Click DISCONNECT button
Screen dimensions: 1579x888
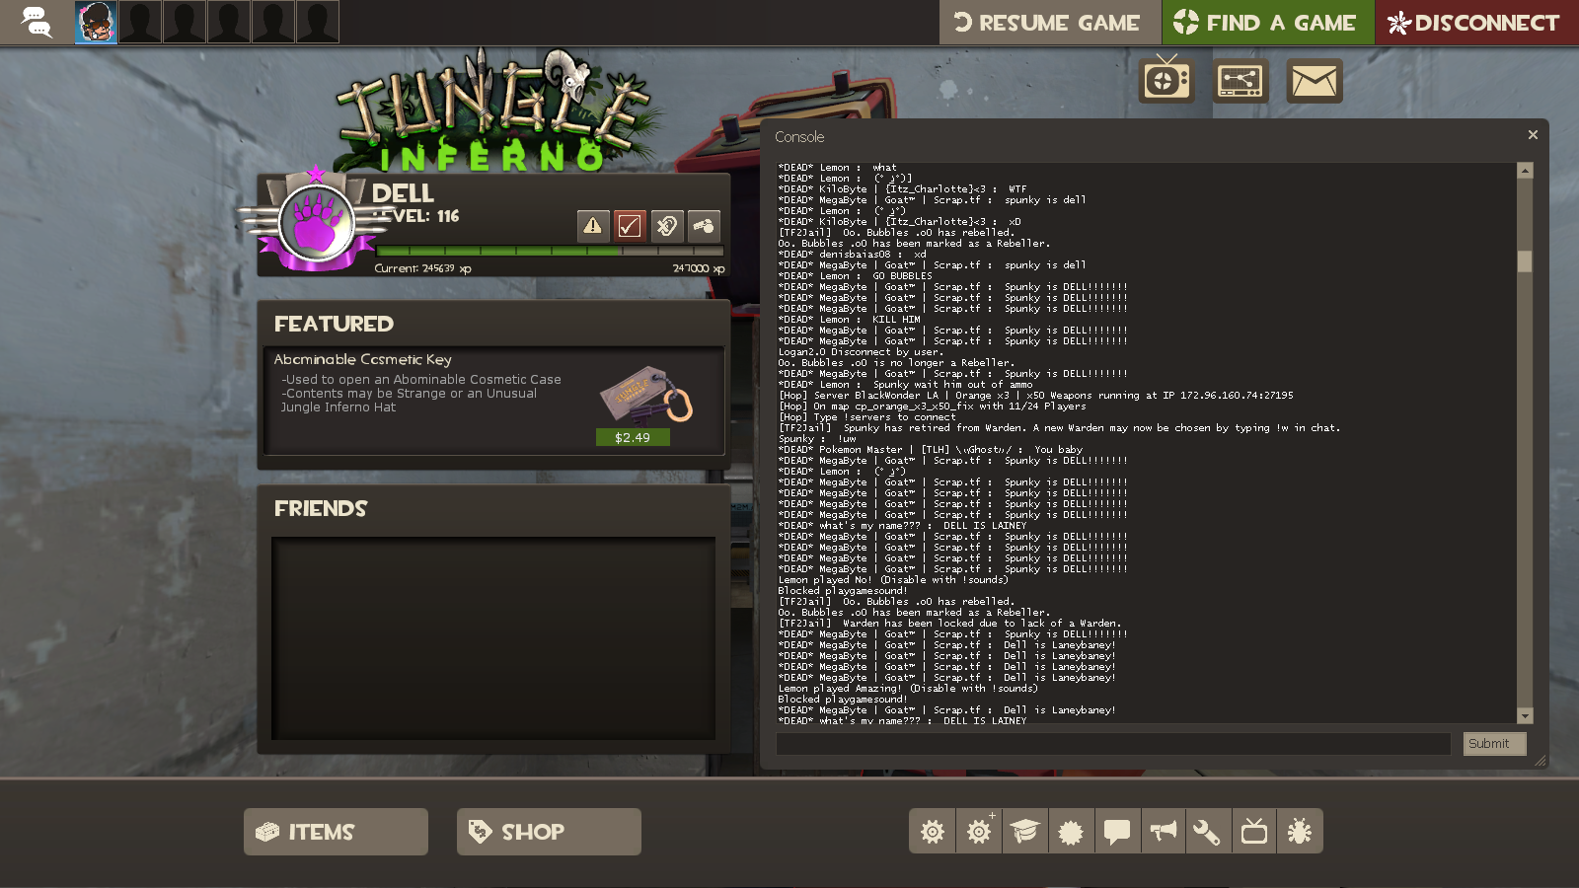(1476, 23)
